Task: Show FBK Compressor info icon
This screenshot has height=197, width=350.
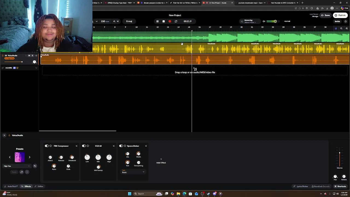Action: pos(51,146)
